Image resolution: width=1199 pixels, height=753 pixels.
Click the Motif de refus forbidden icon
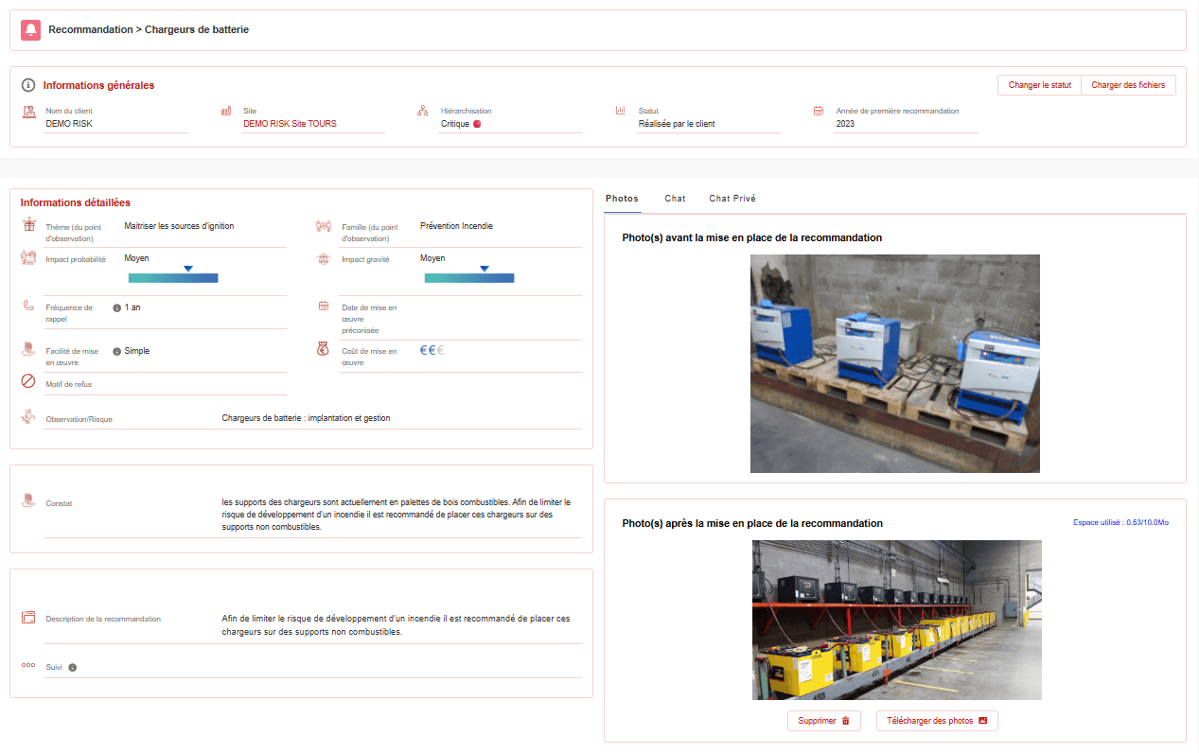pyautogui.click(x=28, y=381)
